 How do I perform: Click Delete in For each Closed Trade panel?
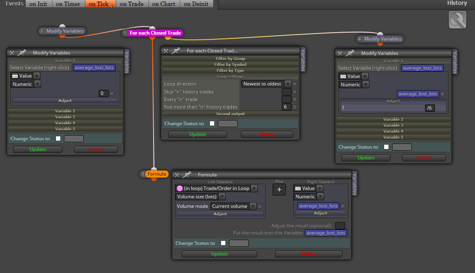click(x=267, y=134)
